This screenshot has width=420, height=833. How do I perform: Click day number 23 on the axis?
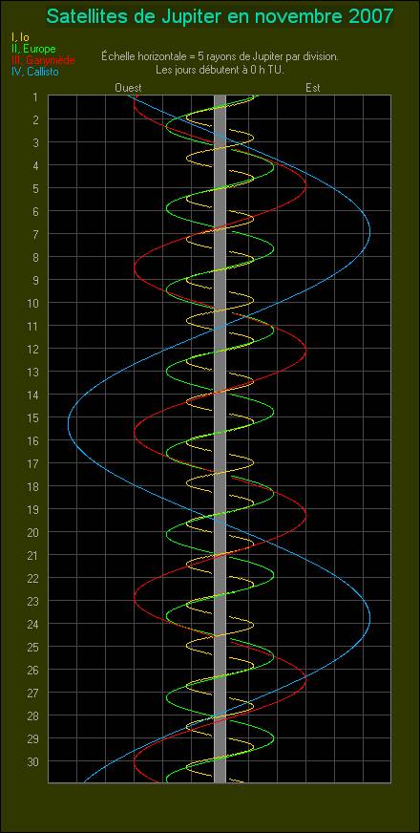pos(32,601)
